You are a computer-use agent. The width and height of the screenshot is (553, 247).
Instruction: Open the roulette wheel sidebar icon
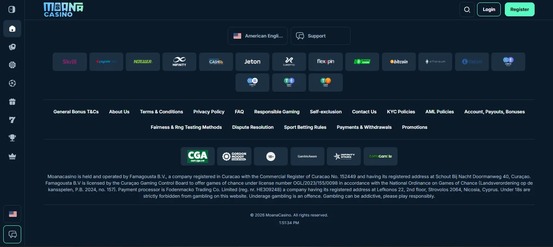(12, 65)
